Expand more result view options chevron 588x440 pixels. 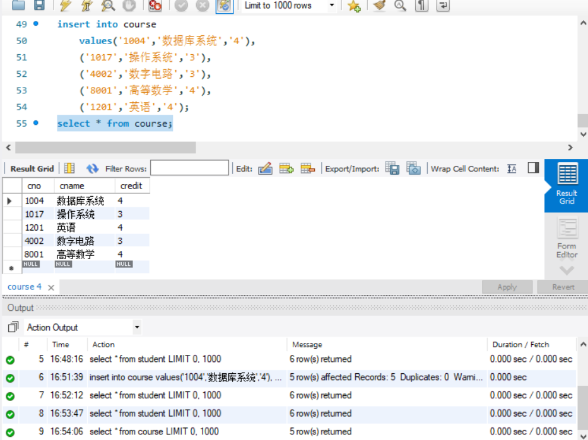pyautogui.click(x=567, y=270)
